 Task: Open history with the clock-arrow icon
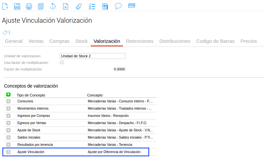[53, 6]
